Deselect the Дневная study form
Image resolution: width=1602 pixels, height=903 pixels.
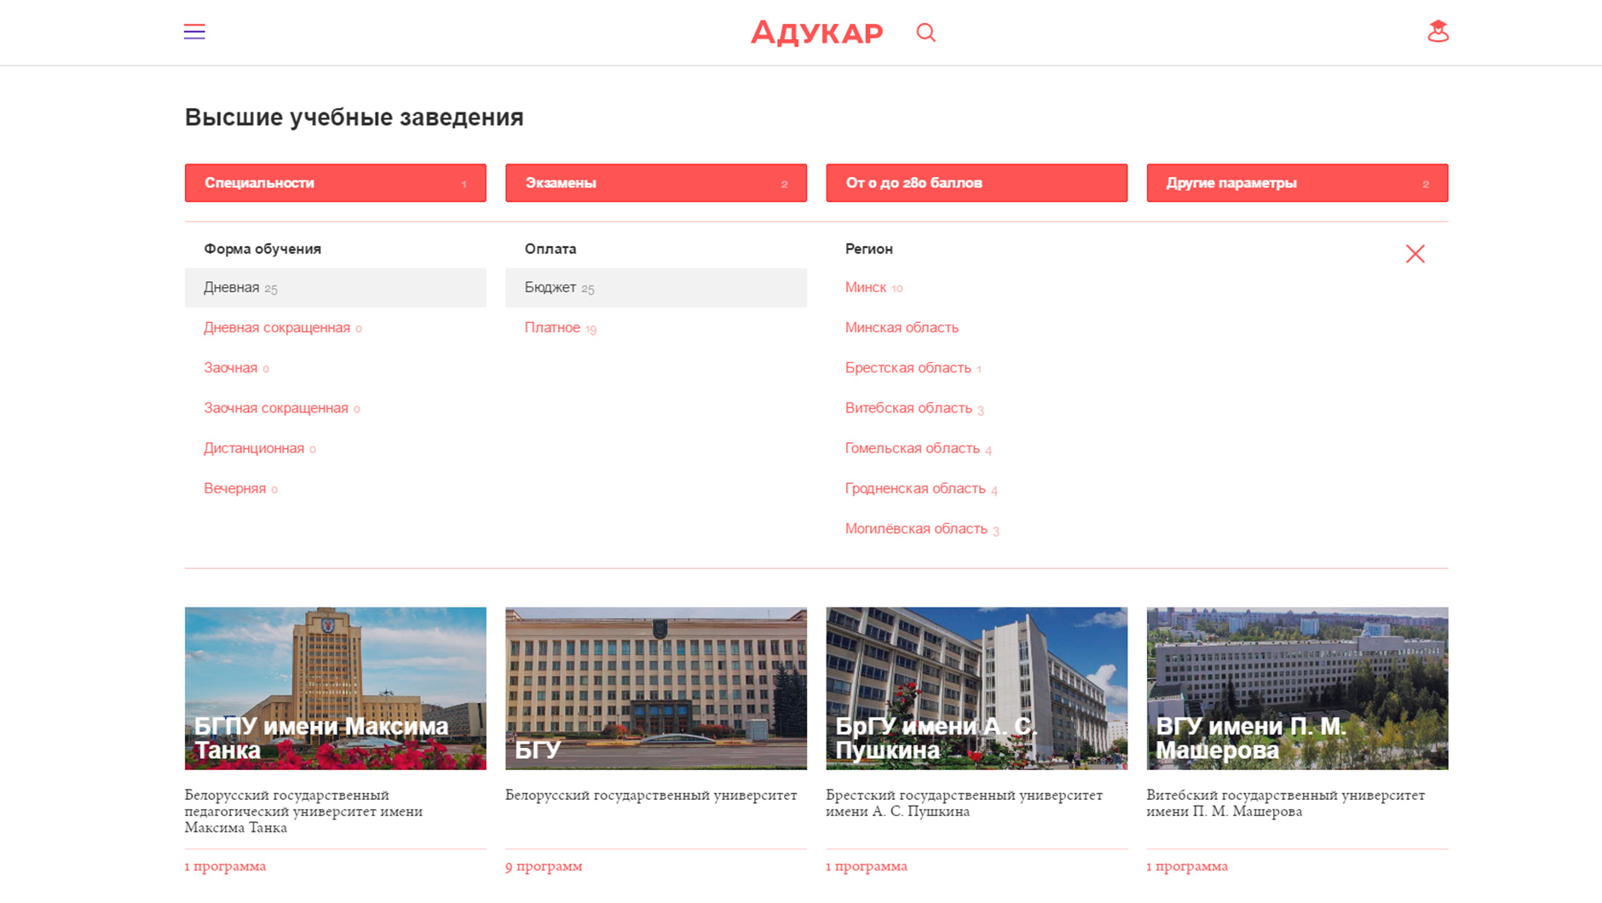coord(336,288)
